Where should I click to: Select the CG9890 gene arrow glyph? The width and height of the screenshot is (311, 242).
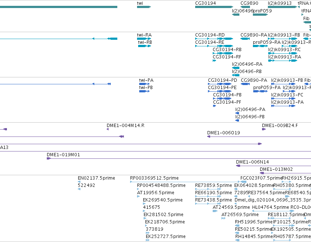pos(245,7)
